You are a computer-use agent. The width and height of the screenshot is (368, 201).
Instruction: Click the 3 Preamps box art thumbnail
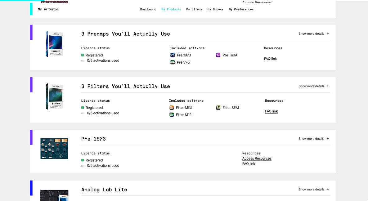(x=54, y=44)
